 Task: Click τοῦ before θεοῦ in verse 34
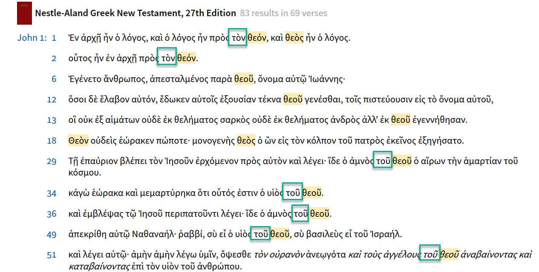click(x=293, y=193)
